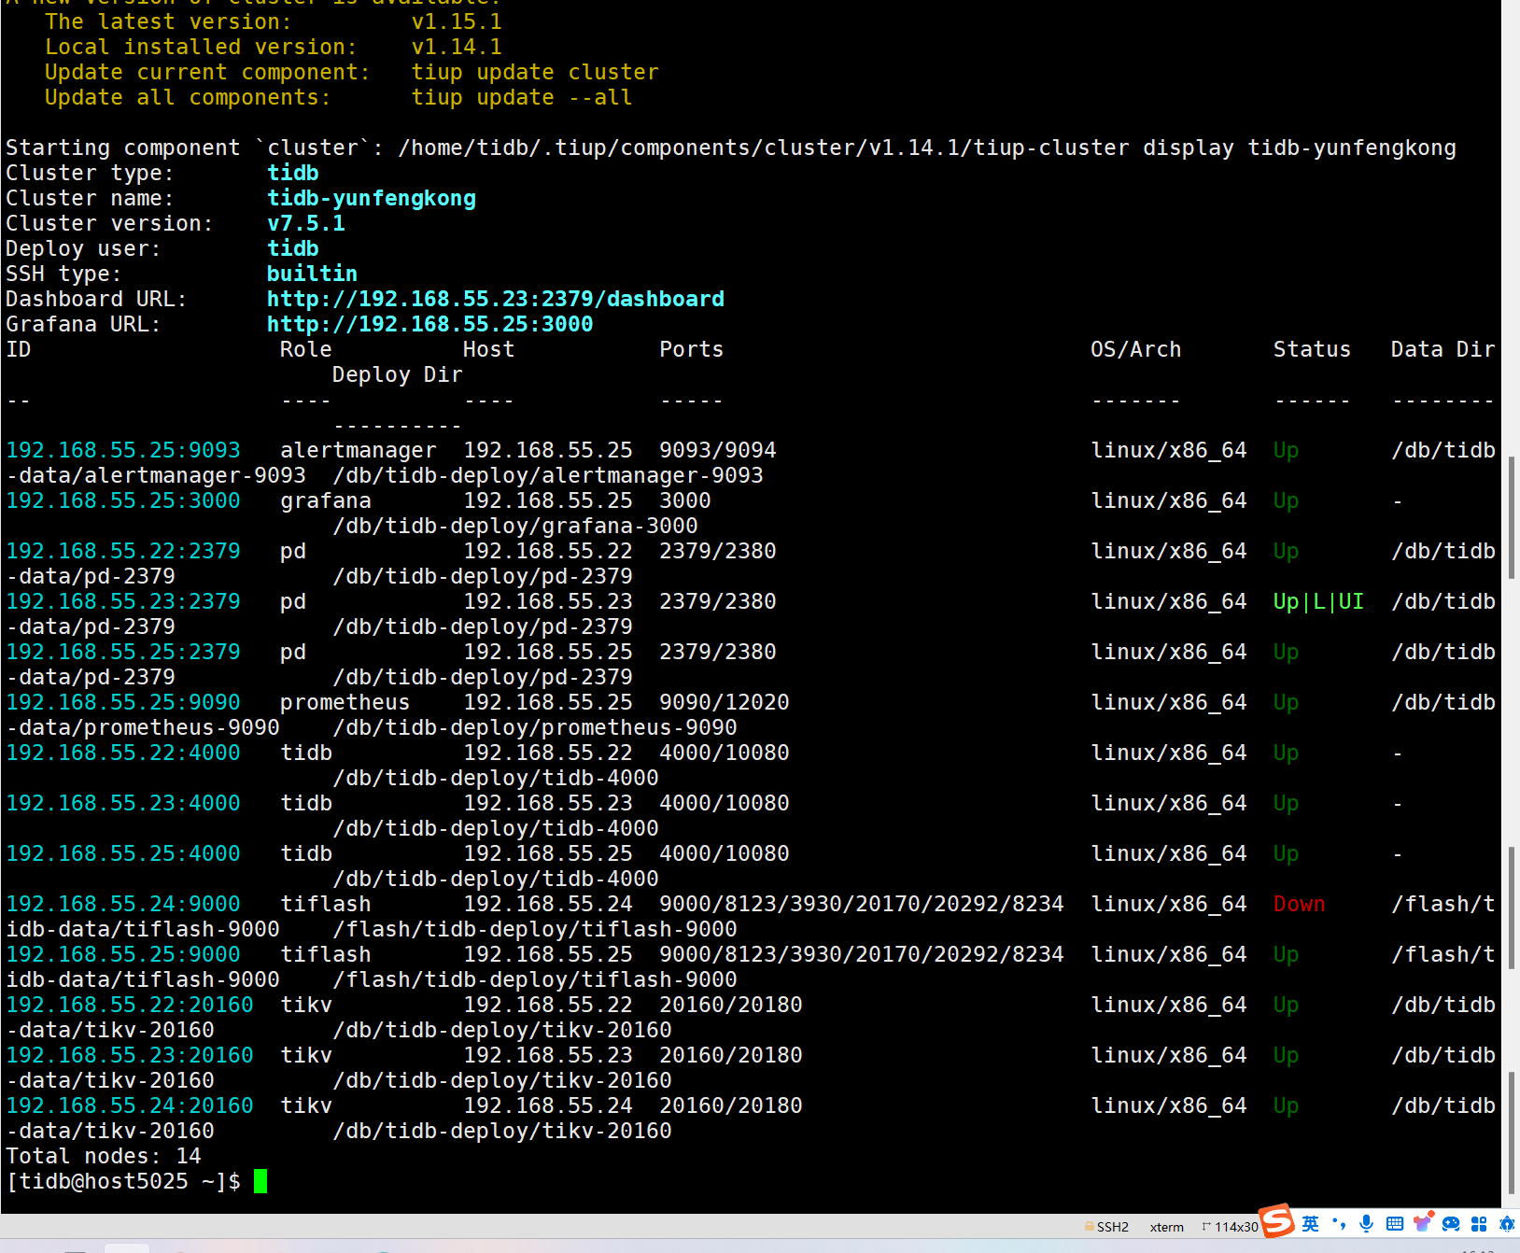Click the 114x30 terminal size indicator
The width and height of the screenshot is (1520, 1253).
1231,1227
